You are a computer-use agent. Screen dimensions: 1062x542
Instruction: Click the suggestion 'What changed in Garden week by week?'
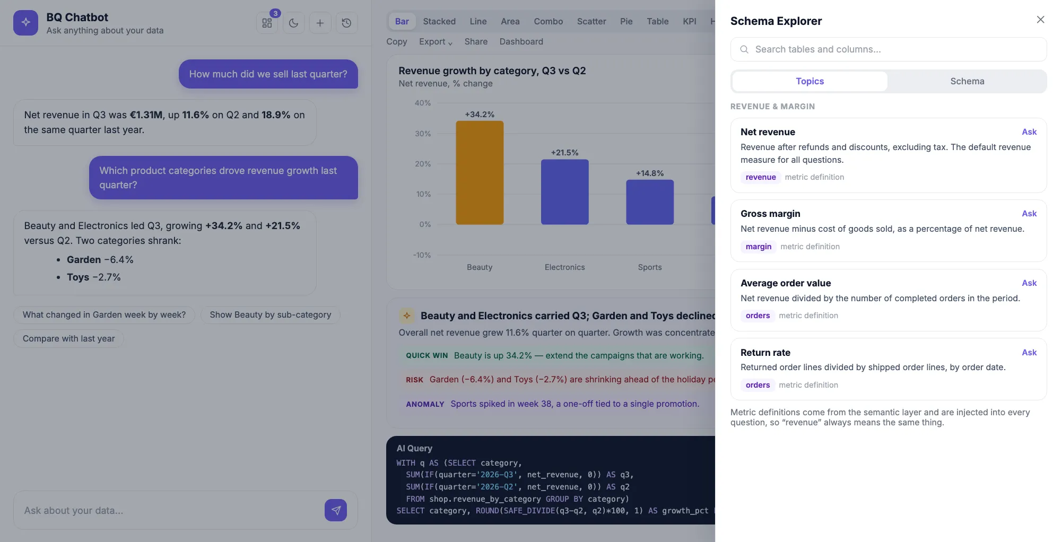click(105, 314)
